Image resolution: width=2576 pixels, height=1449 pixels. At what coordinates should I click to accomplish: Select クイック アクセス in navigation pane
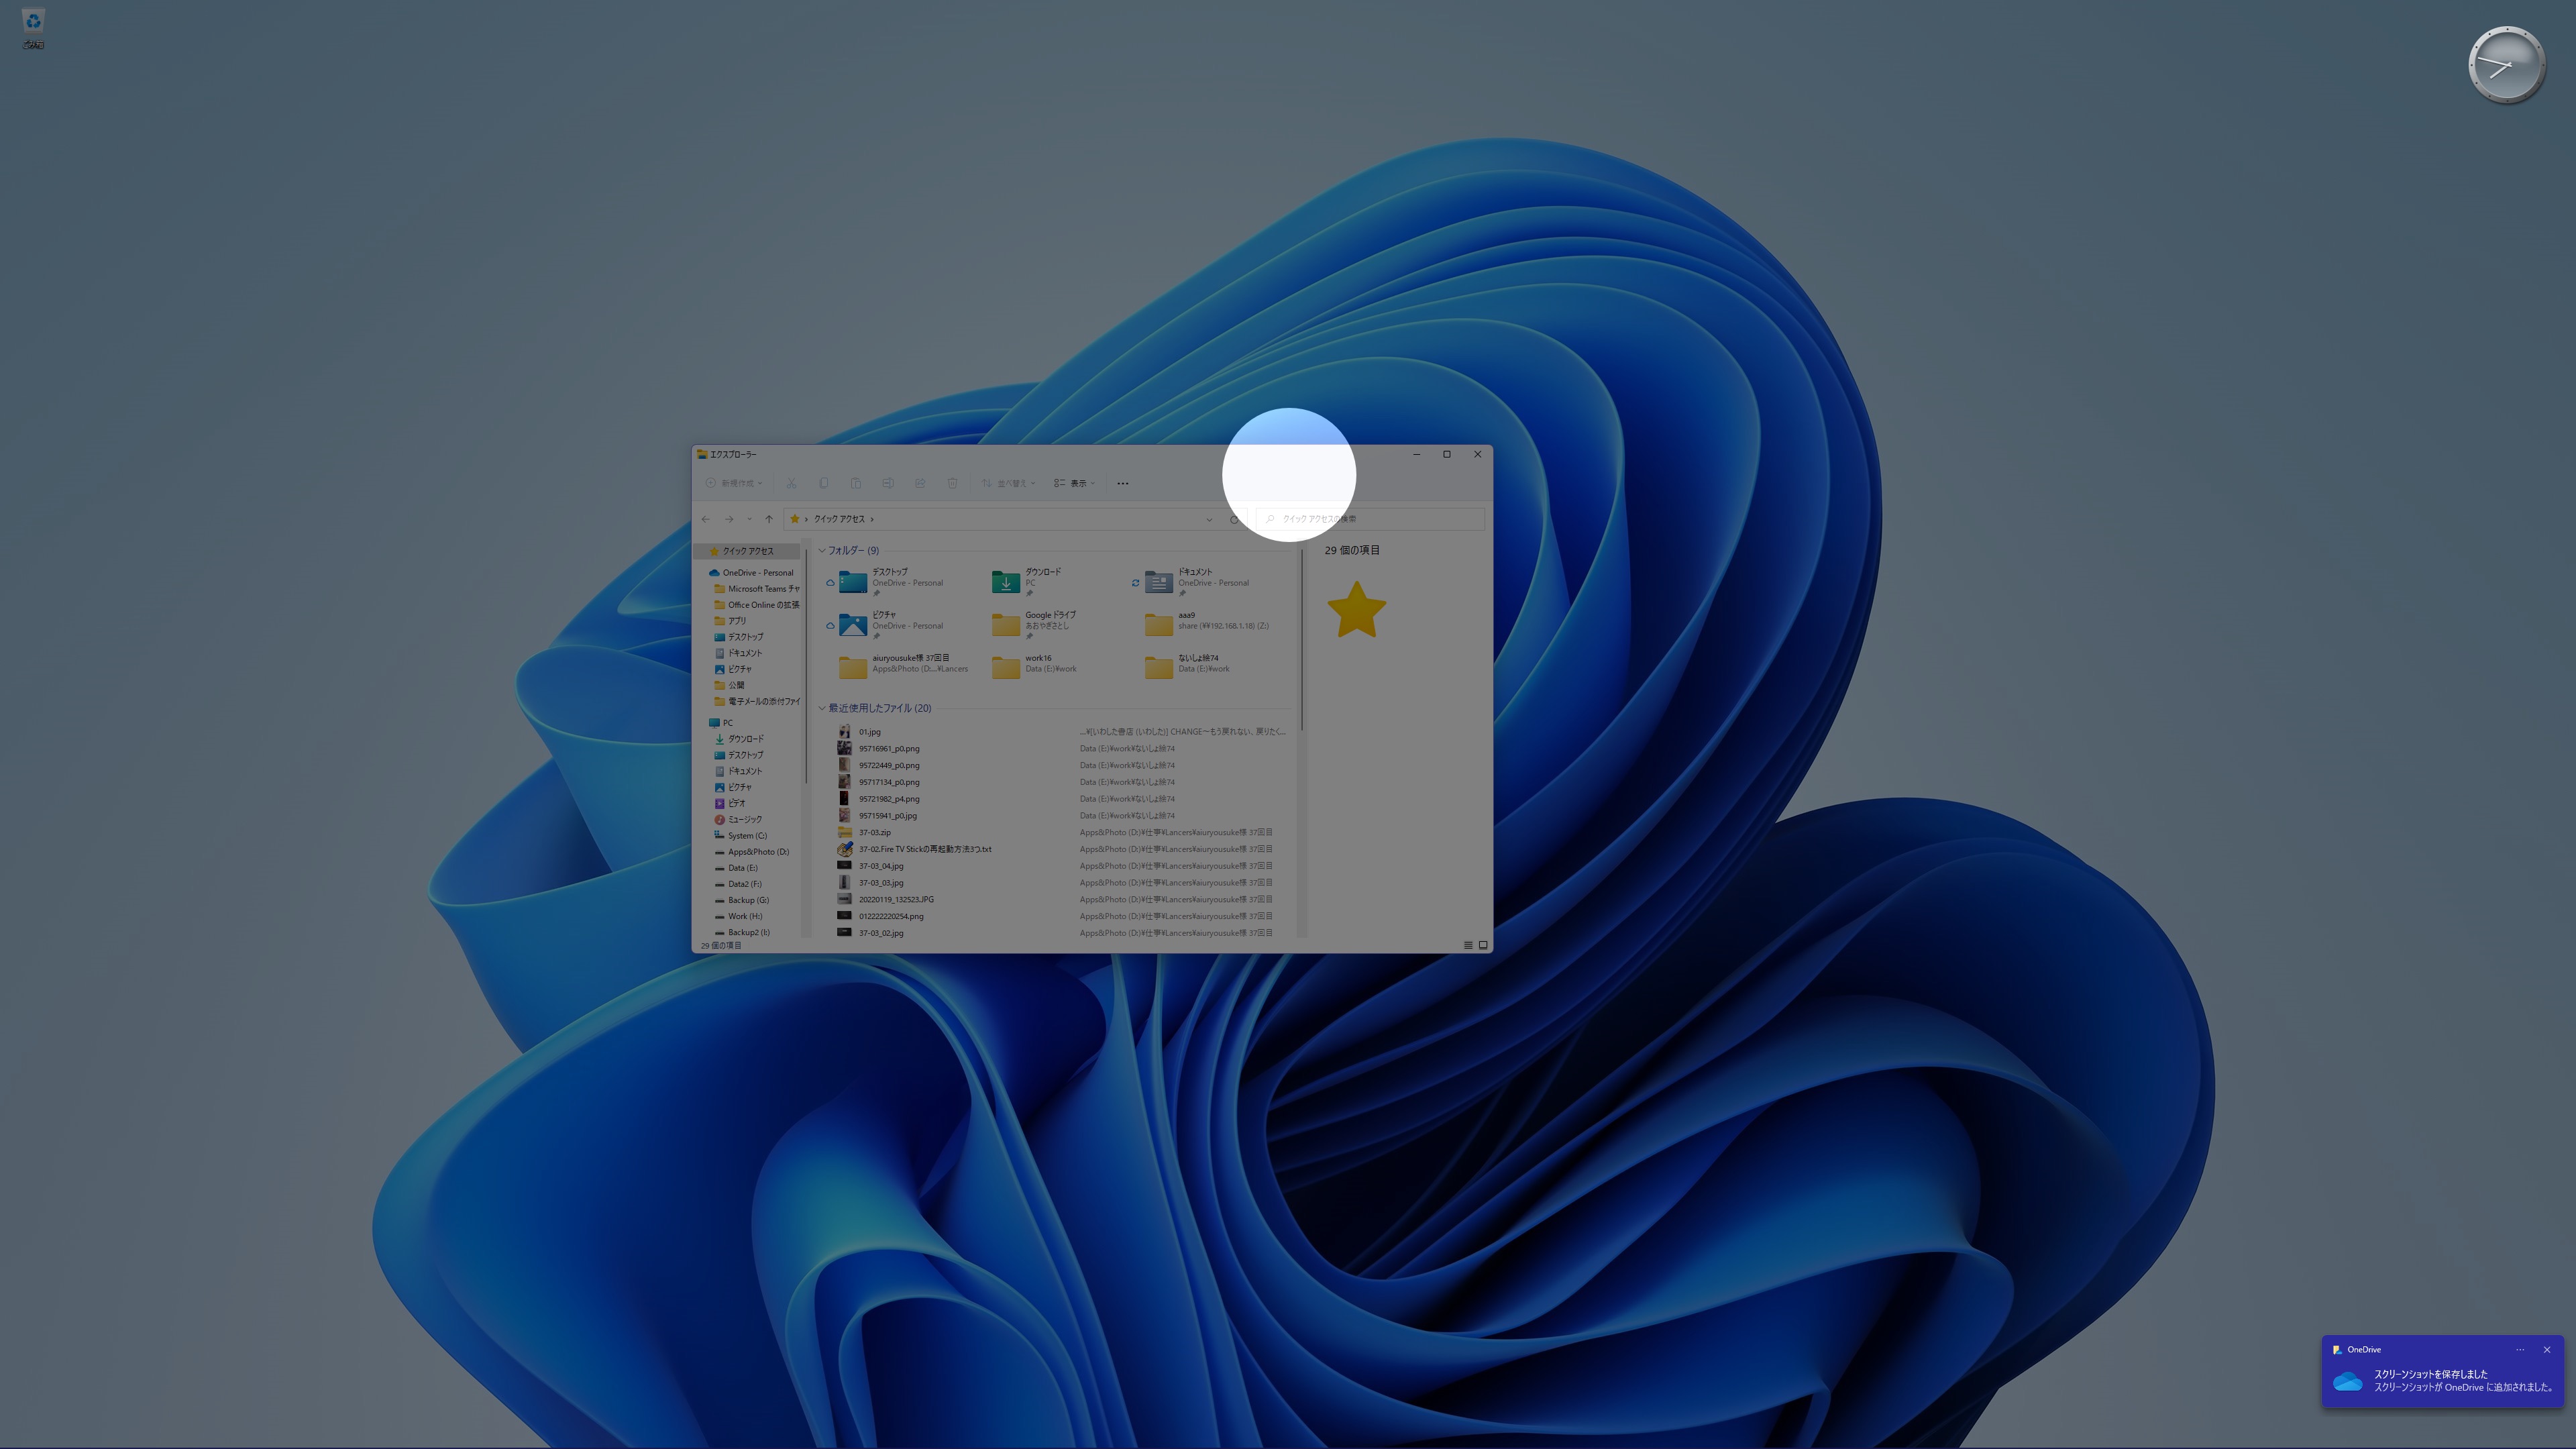coord(748,551)
